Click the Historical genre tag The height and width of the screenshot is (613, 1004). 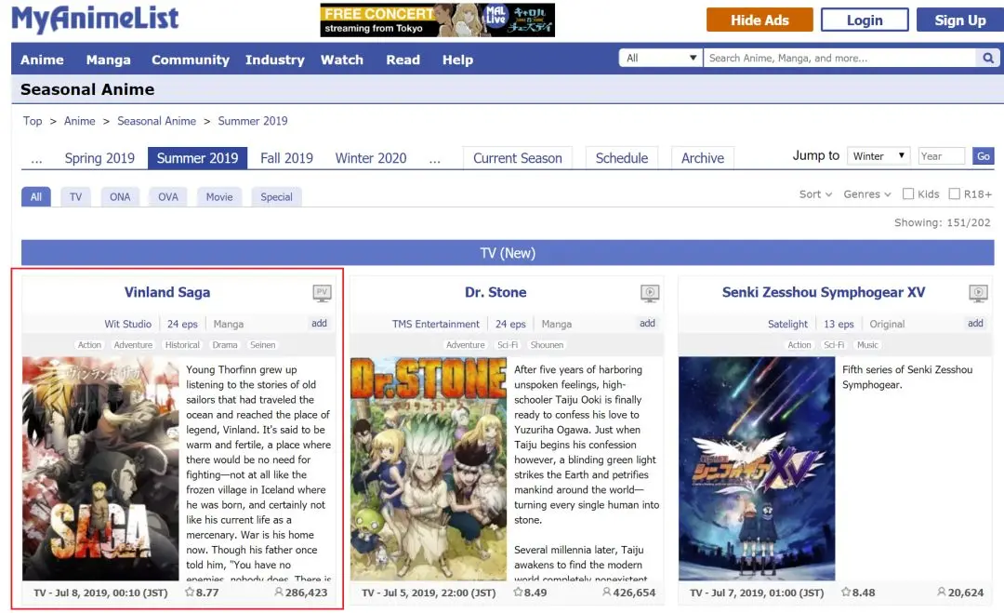(182, 344)
